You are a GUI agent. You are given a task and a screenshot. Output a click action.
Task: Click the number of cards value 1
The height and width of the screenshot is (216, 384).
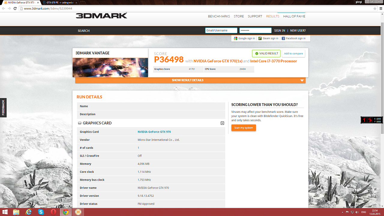[138, 148]
